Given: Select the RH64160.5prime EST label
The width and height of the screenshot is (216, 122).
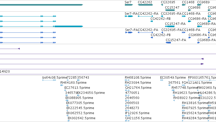Looking at the screenshot, I should 73,83.
